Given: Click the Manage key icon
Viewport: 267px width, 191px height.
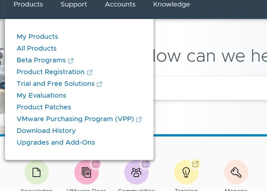Looking at the screenshot, I should coord(236,172).
